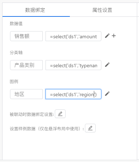The width and height of the screenshot is (139, 162).
Task: Click the 分类轴 section label
Action: 16,53
